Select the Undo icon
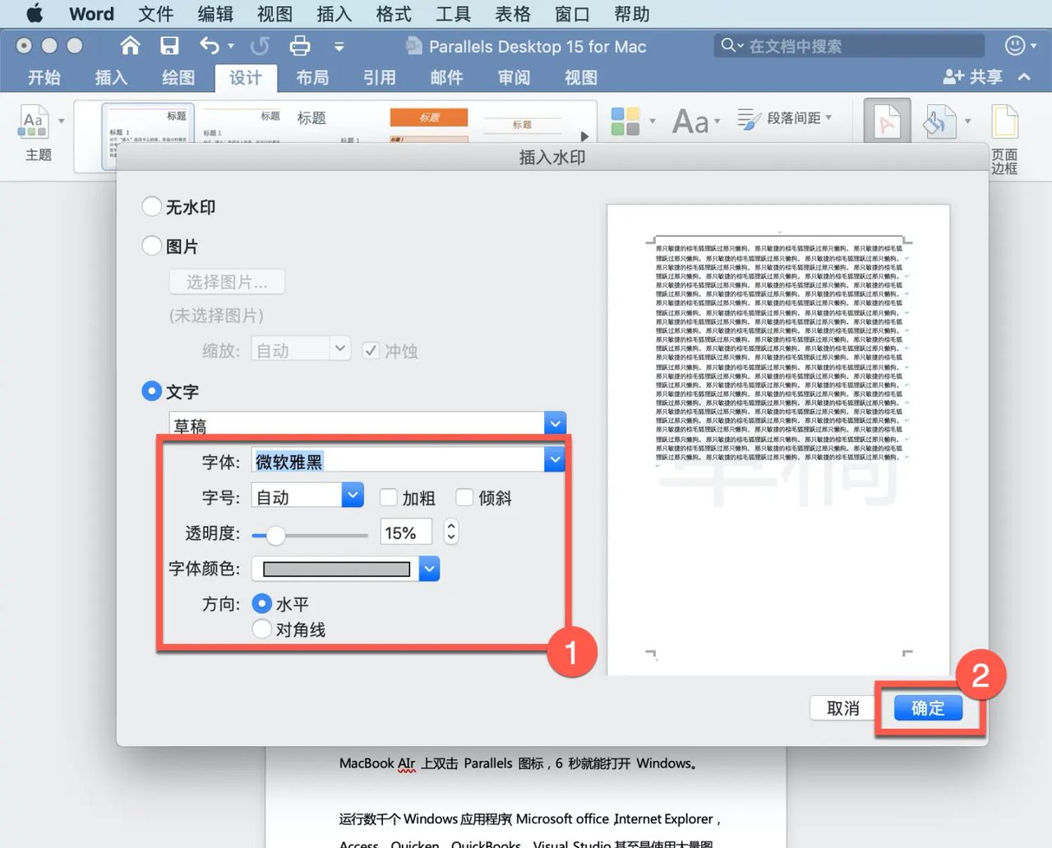The height and width of the screenshot is (848, 1052). click(x=211, y=46)
